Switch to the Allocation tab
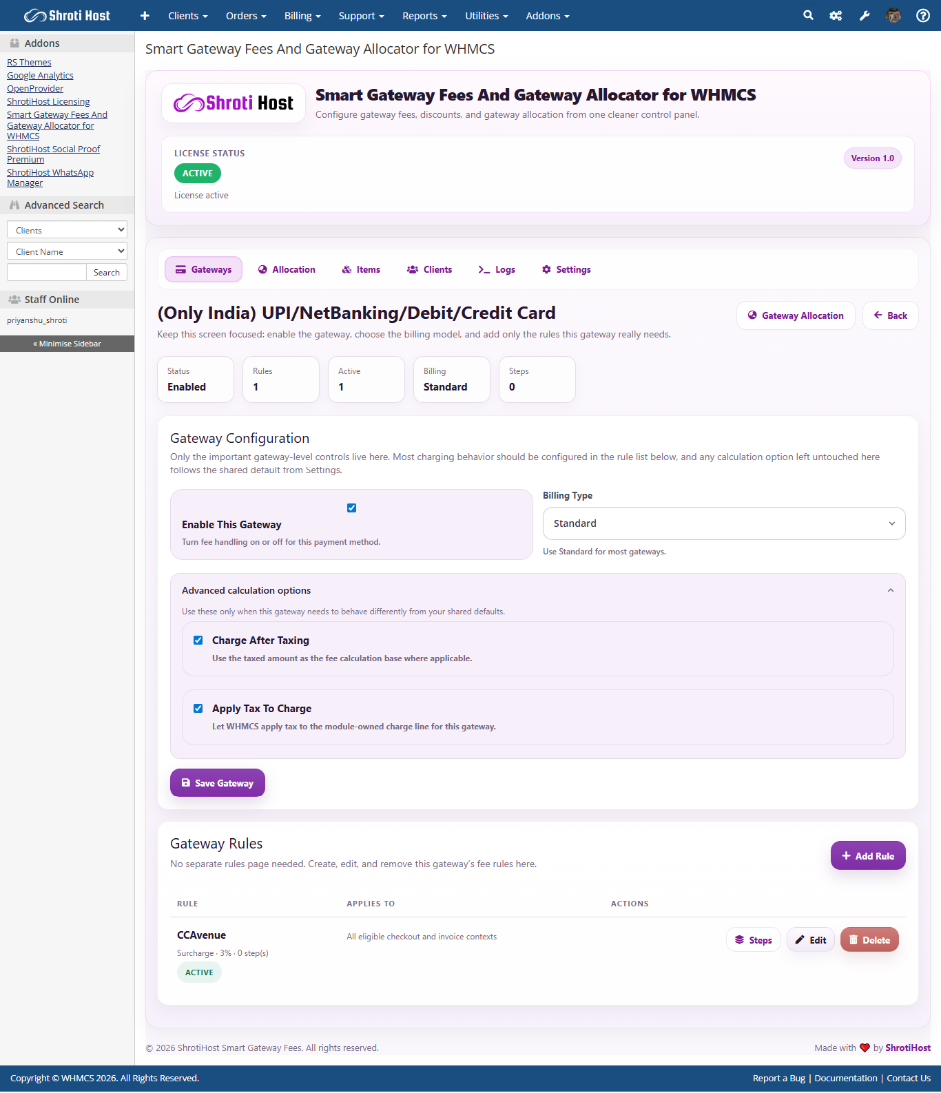Screen dimensions: 941x1093 (x=287, y=269)
